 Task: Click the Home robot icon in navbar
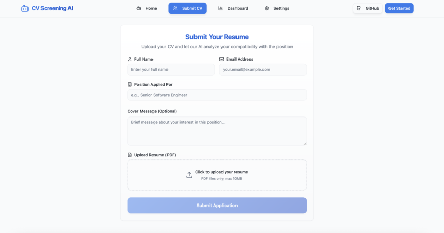[x=139, y=8]
